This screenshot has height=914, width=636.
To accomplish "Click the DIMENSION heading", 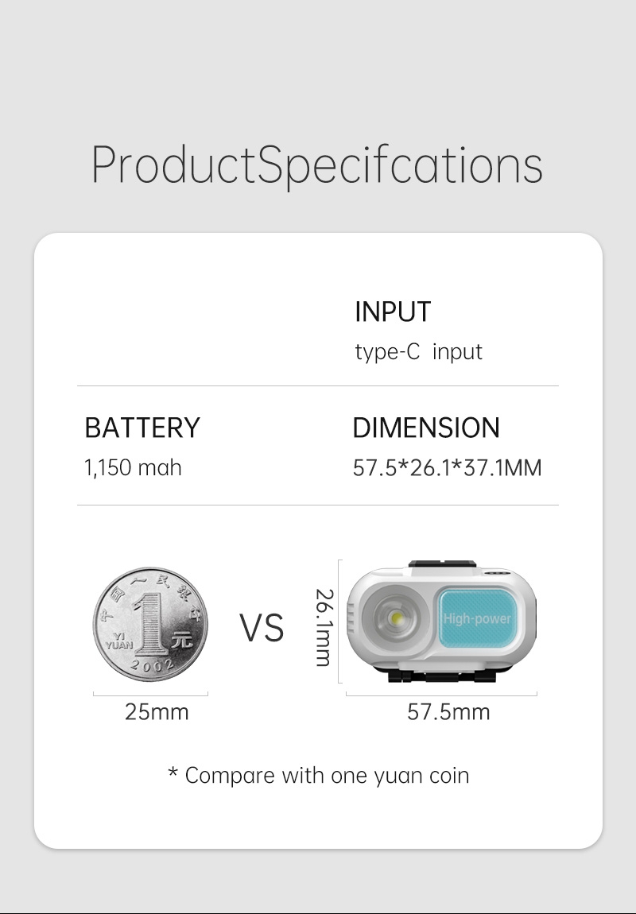I will (x=426, y=428).
